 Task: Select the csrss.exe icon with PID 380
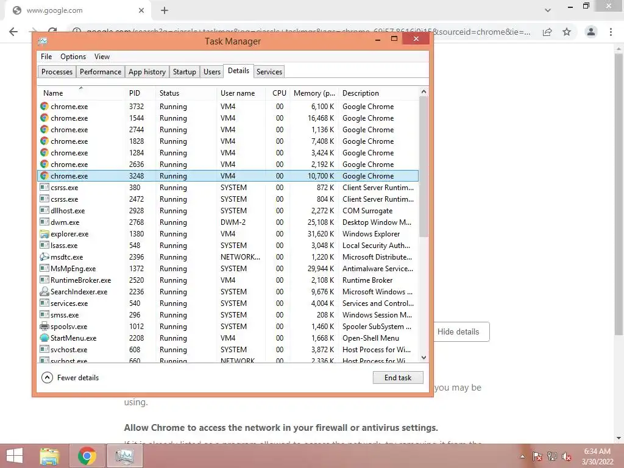coord(44,187)
